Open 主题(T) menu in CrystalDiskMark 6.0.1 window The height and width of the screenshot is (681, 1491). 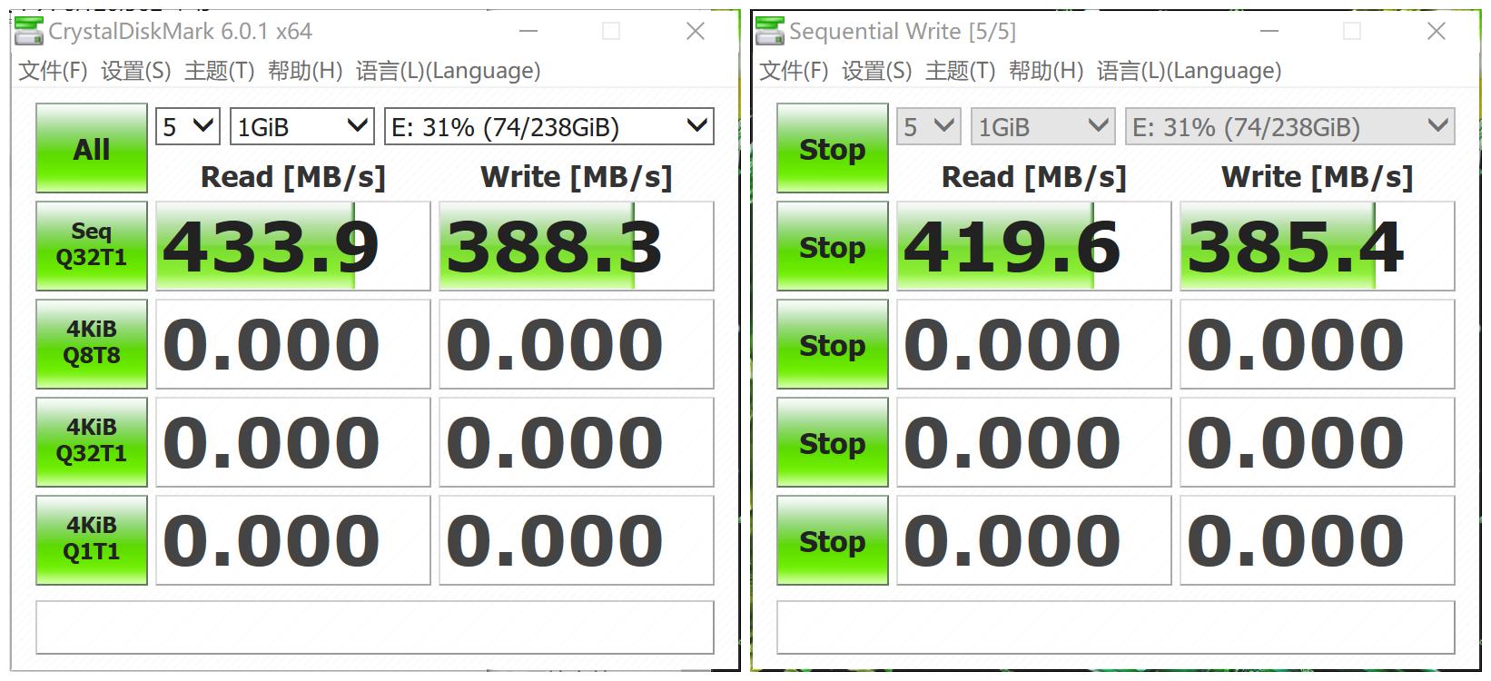click(x=220, y=71)
